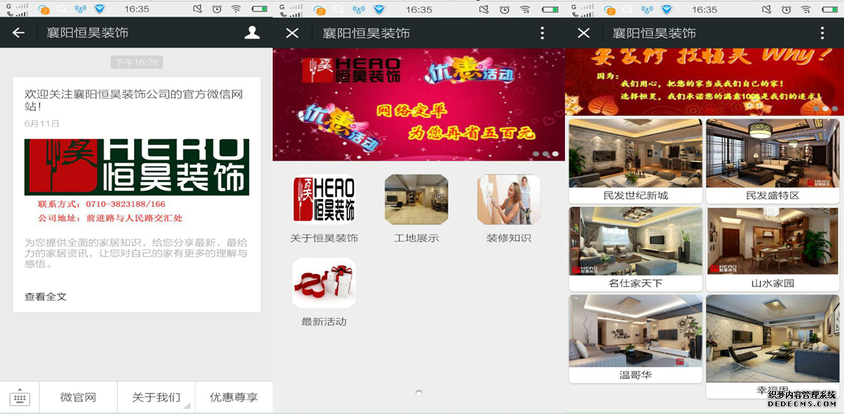Click the 下午16:28 timestamp label

tap(137, 62)
